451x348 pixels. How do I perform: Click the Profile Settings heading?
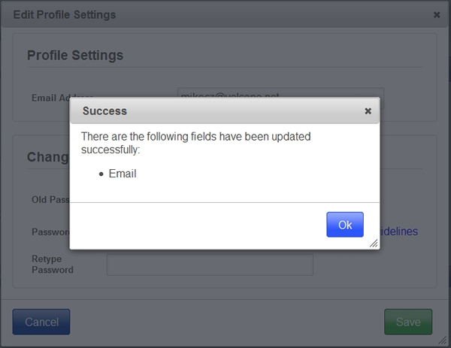click(x=75, y=55)
